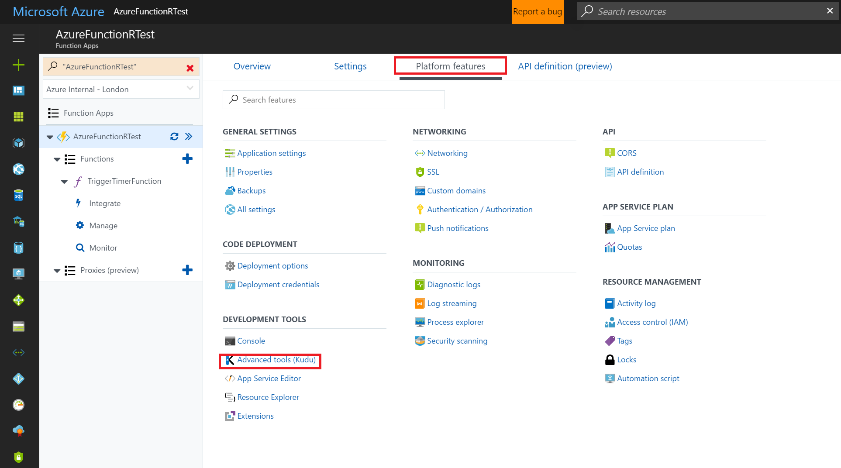Open Log streaming link
Screen dimensions: 841x468
[452, 303]
